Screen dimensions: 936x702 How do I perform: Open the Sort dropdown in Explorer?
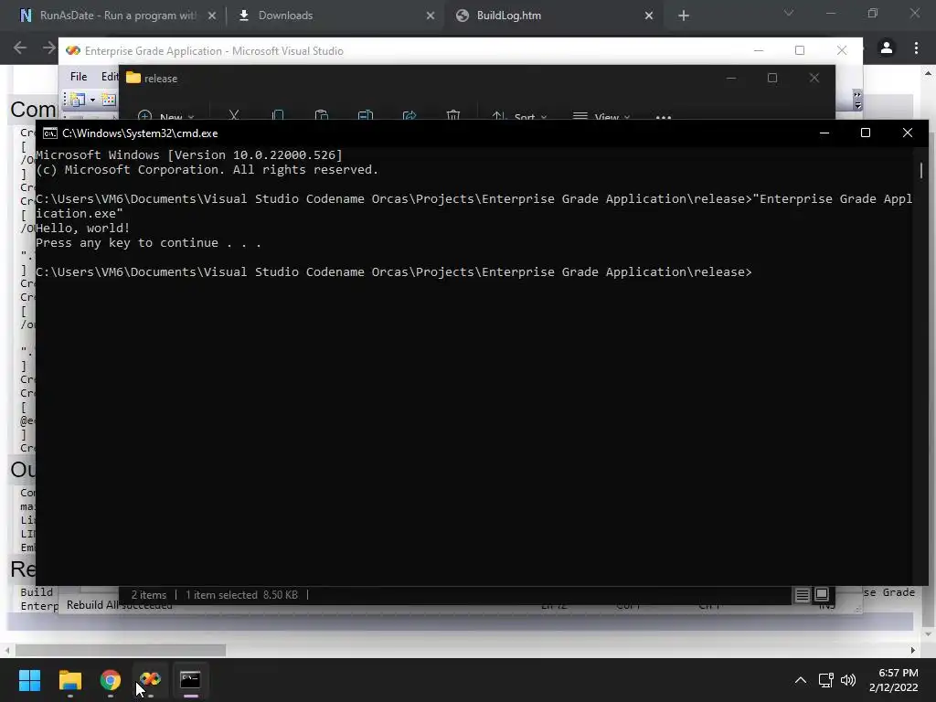click(x=519, y=116)
